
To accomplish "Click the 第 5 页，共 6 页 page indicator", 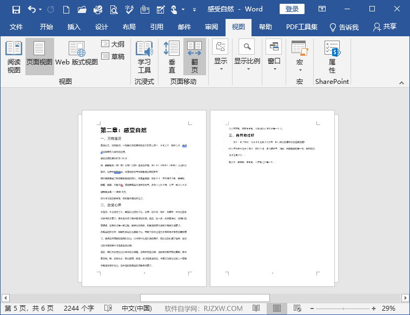I will click(29, 309).
